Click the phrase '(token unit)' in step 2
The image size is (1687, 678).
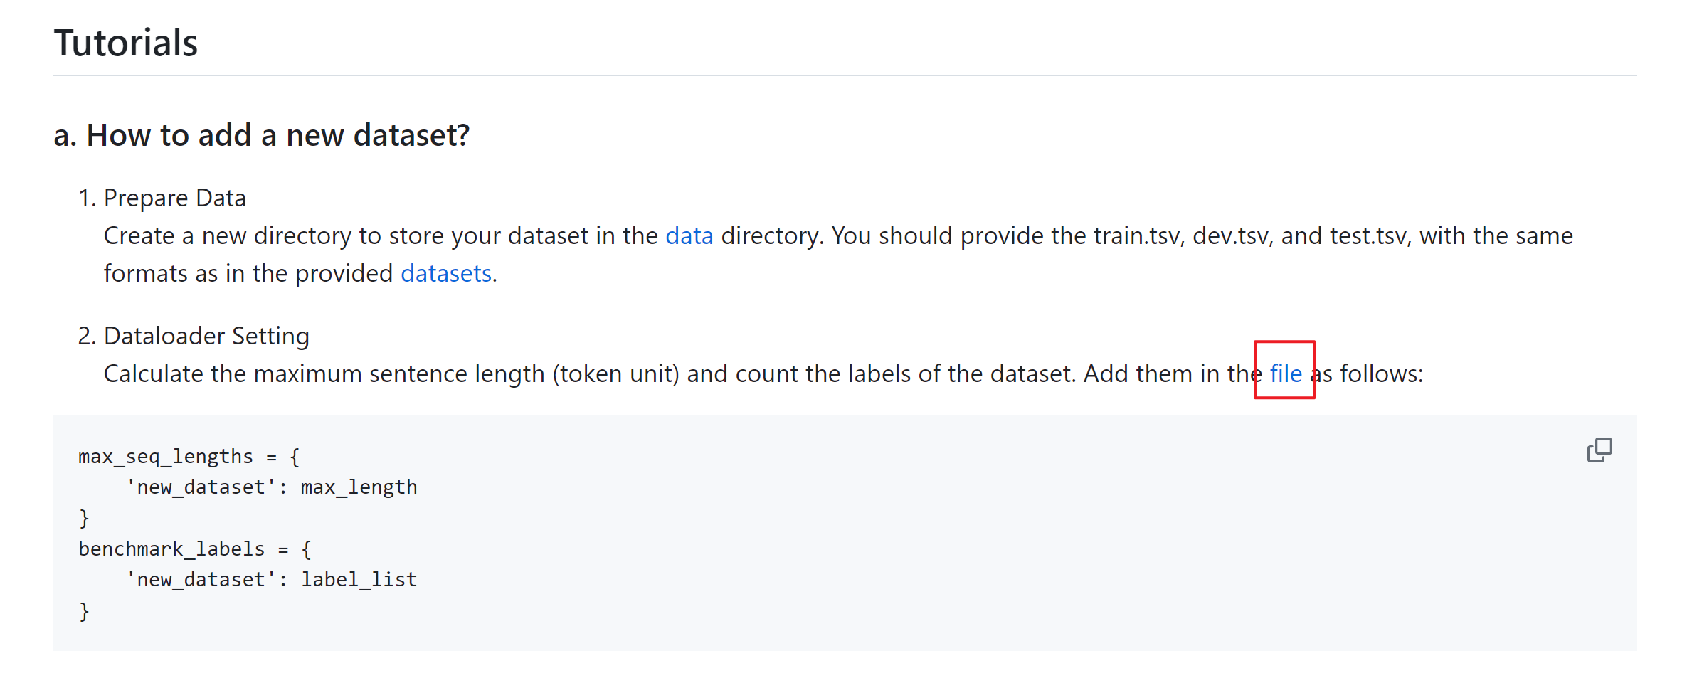tap(616, 374)
